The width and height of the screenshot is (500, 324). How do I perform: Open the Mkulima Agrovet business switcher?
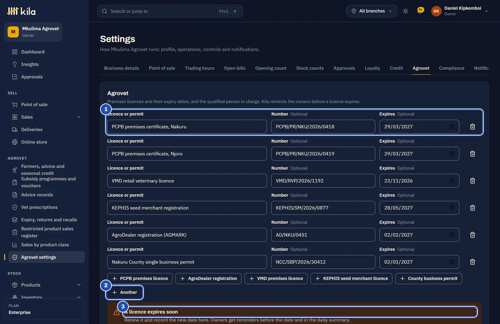tap(33, 32)
